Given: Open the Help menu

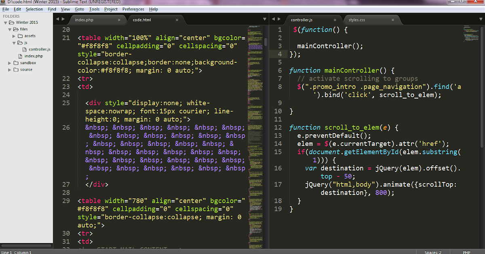Looking at the screenshot, I should click(154, 9).
